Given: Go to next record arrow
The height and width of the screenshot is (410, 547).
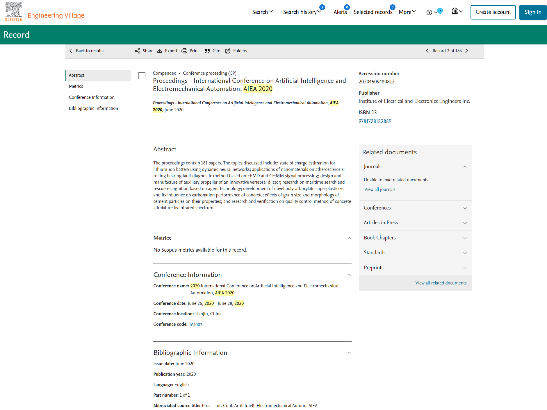Looking at the screenshot, I should pos(467,51).
